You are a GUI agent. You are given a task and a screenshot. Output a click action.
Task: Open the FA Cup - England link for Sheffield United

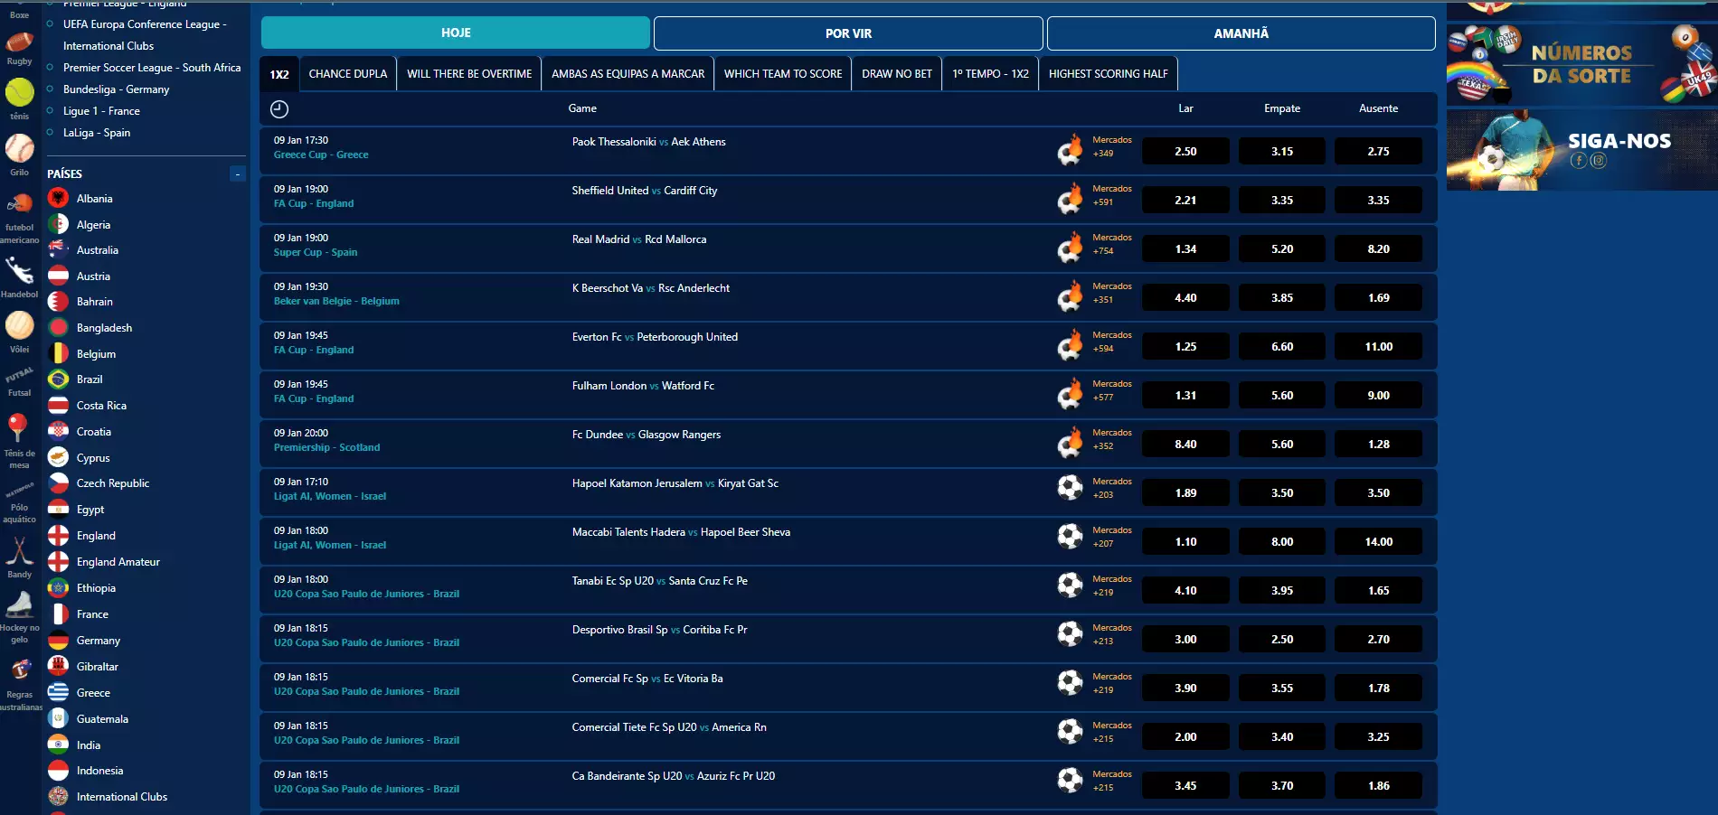pyautogui.click(x=314, y=204)
